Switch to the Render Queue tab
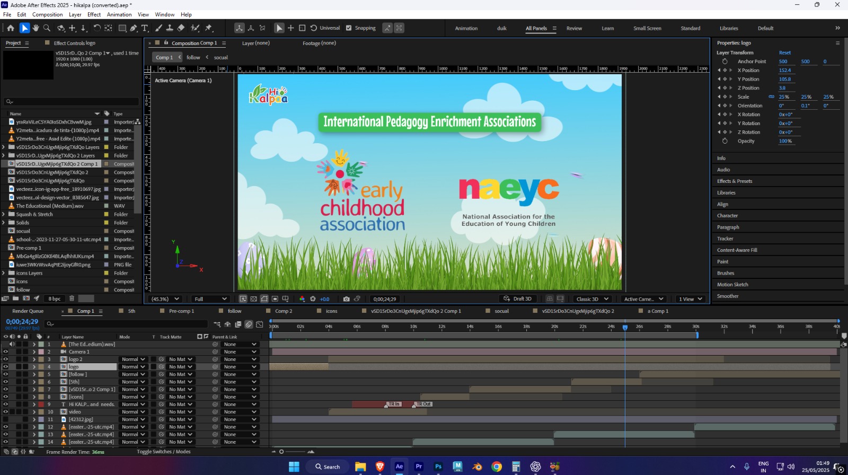 [28, 311]
